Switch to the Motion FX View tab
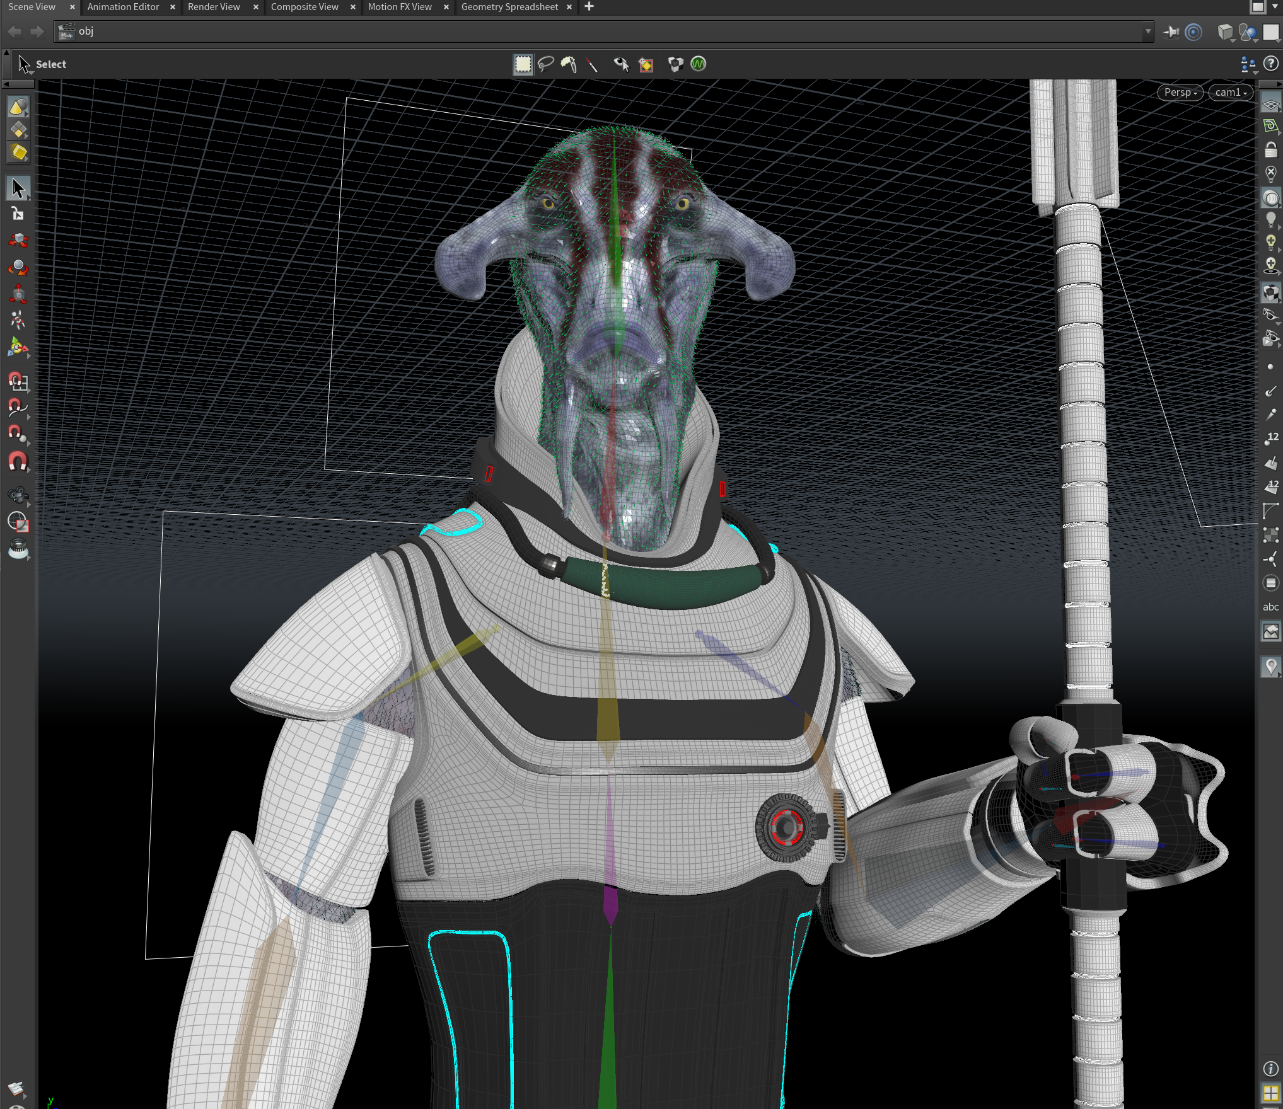The image size is (1283, 1109). (x=400, y=7)
